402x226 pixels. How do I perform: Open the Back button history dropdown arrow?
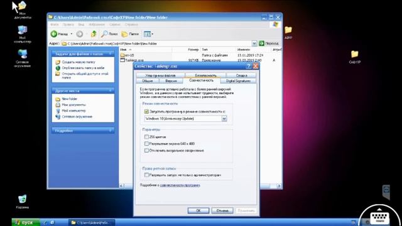coord(72,34)
